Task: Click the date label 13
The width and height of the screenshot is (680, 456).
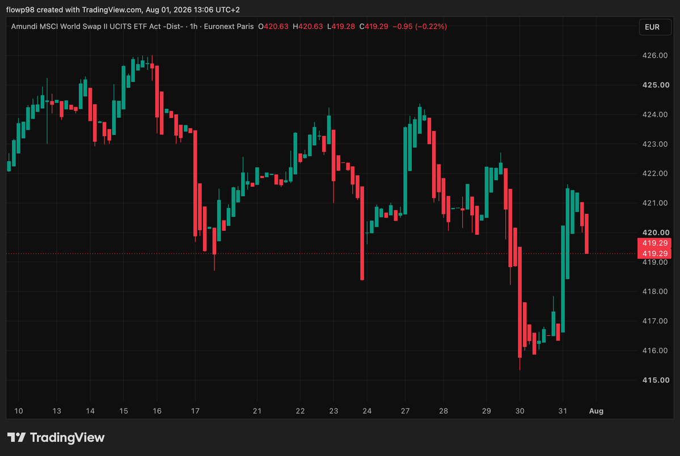Action: tap(57, 411)
